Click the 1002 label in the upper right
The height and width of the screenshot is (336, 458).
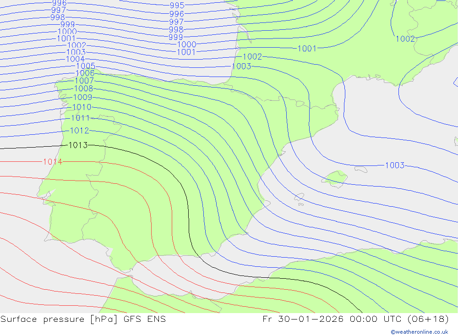(x=405, y=39)
